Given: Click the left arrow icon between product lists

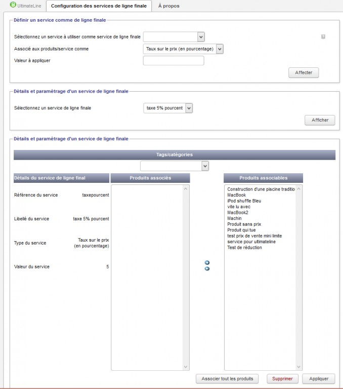Looking at the screenshot, I should click(207, 268).
